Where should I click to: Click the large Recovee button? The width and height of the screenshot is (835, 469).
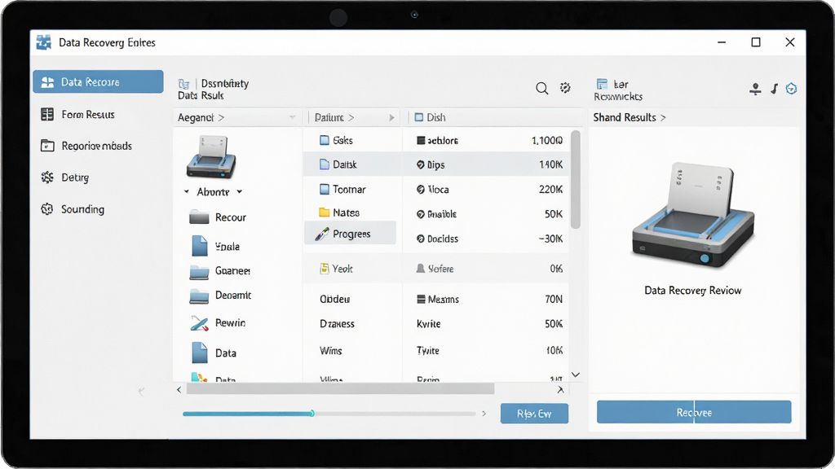[x=694, y=412]
